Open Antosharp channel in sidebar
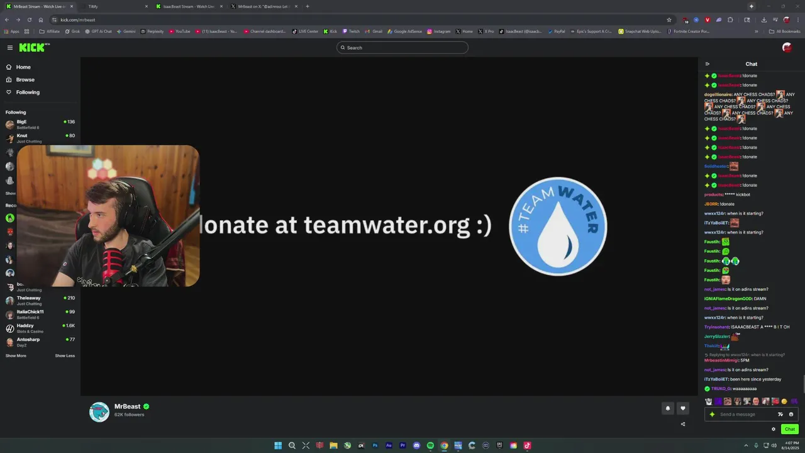 coord(40,342)
